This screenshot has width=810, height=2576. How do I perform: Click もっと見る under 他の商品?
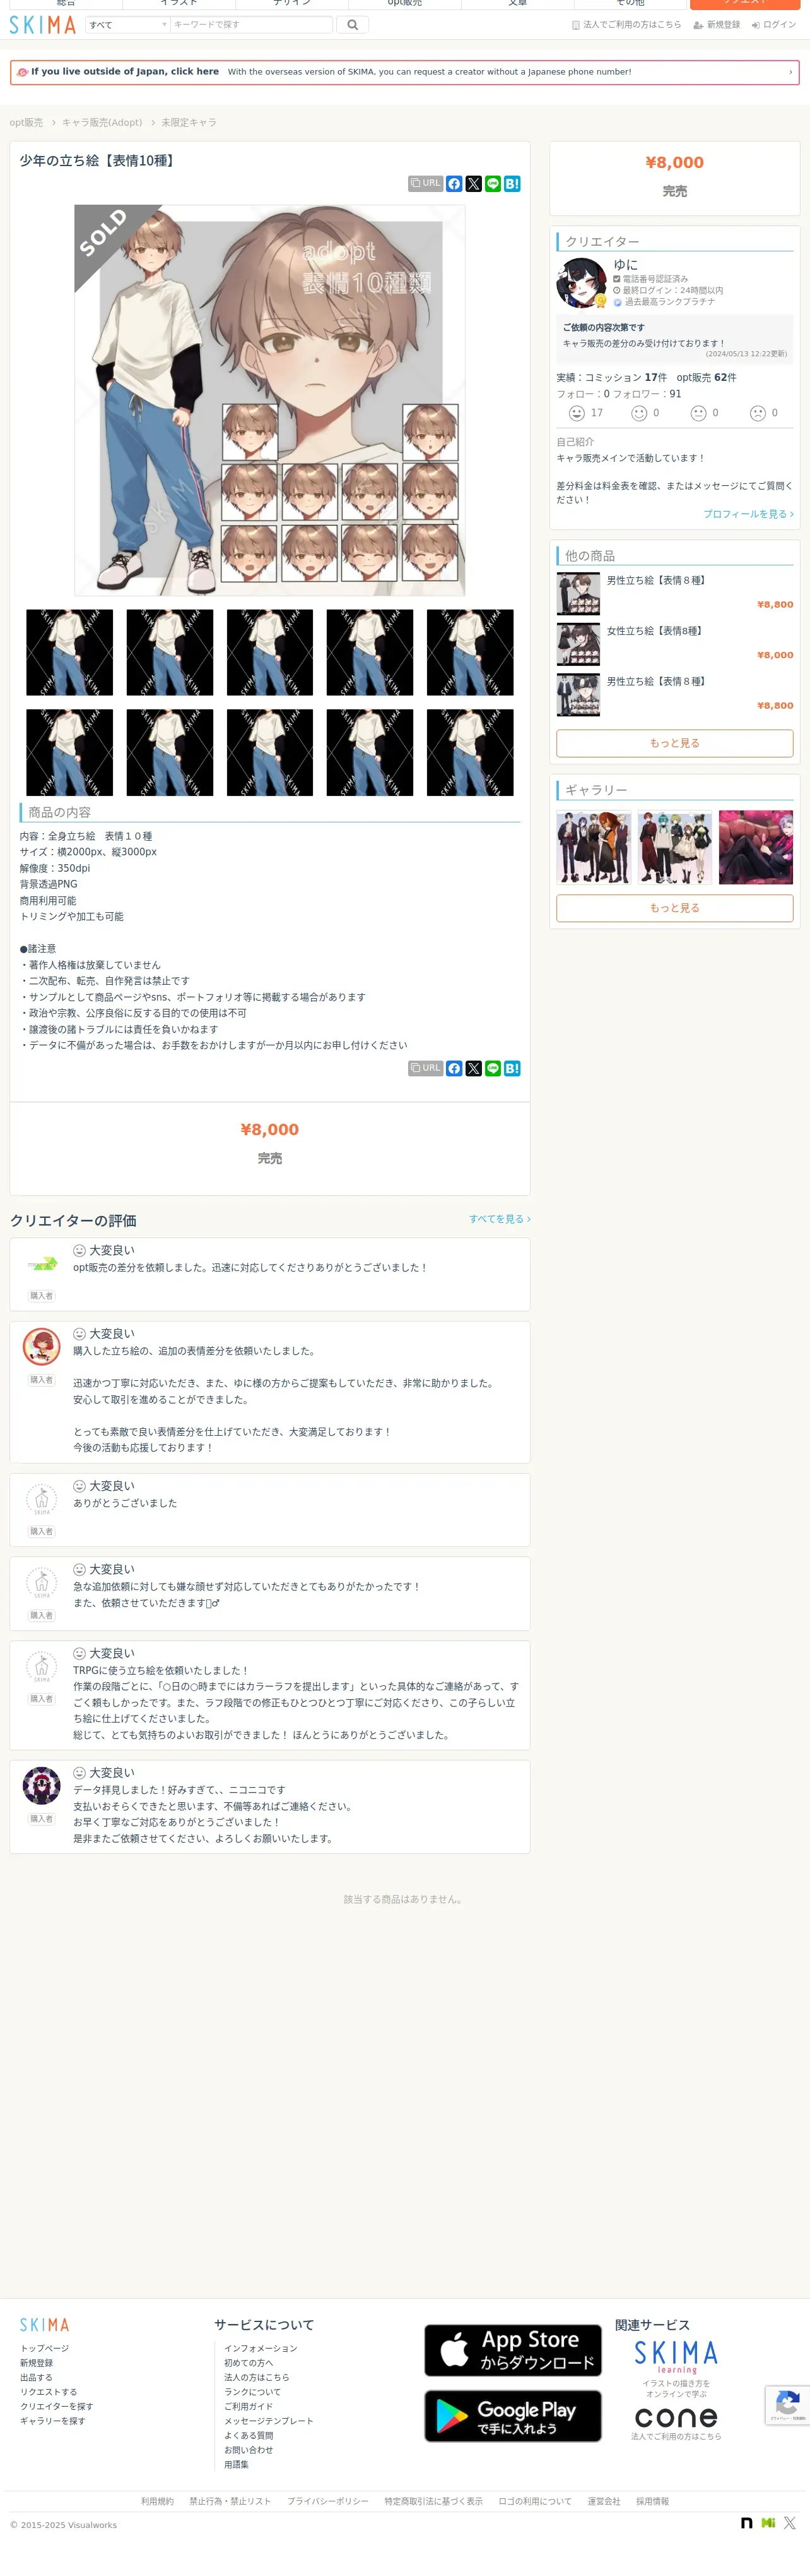tap(674, 743)
